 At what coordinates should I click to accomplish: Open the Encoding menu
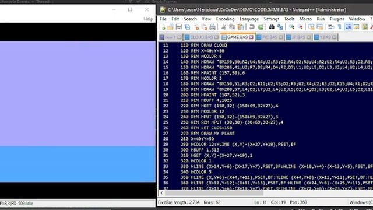tap(226, 19)
